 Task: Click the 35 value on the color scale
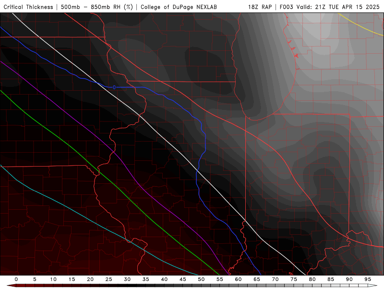146,279
